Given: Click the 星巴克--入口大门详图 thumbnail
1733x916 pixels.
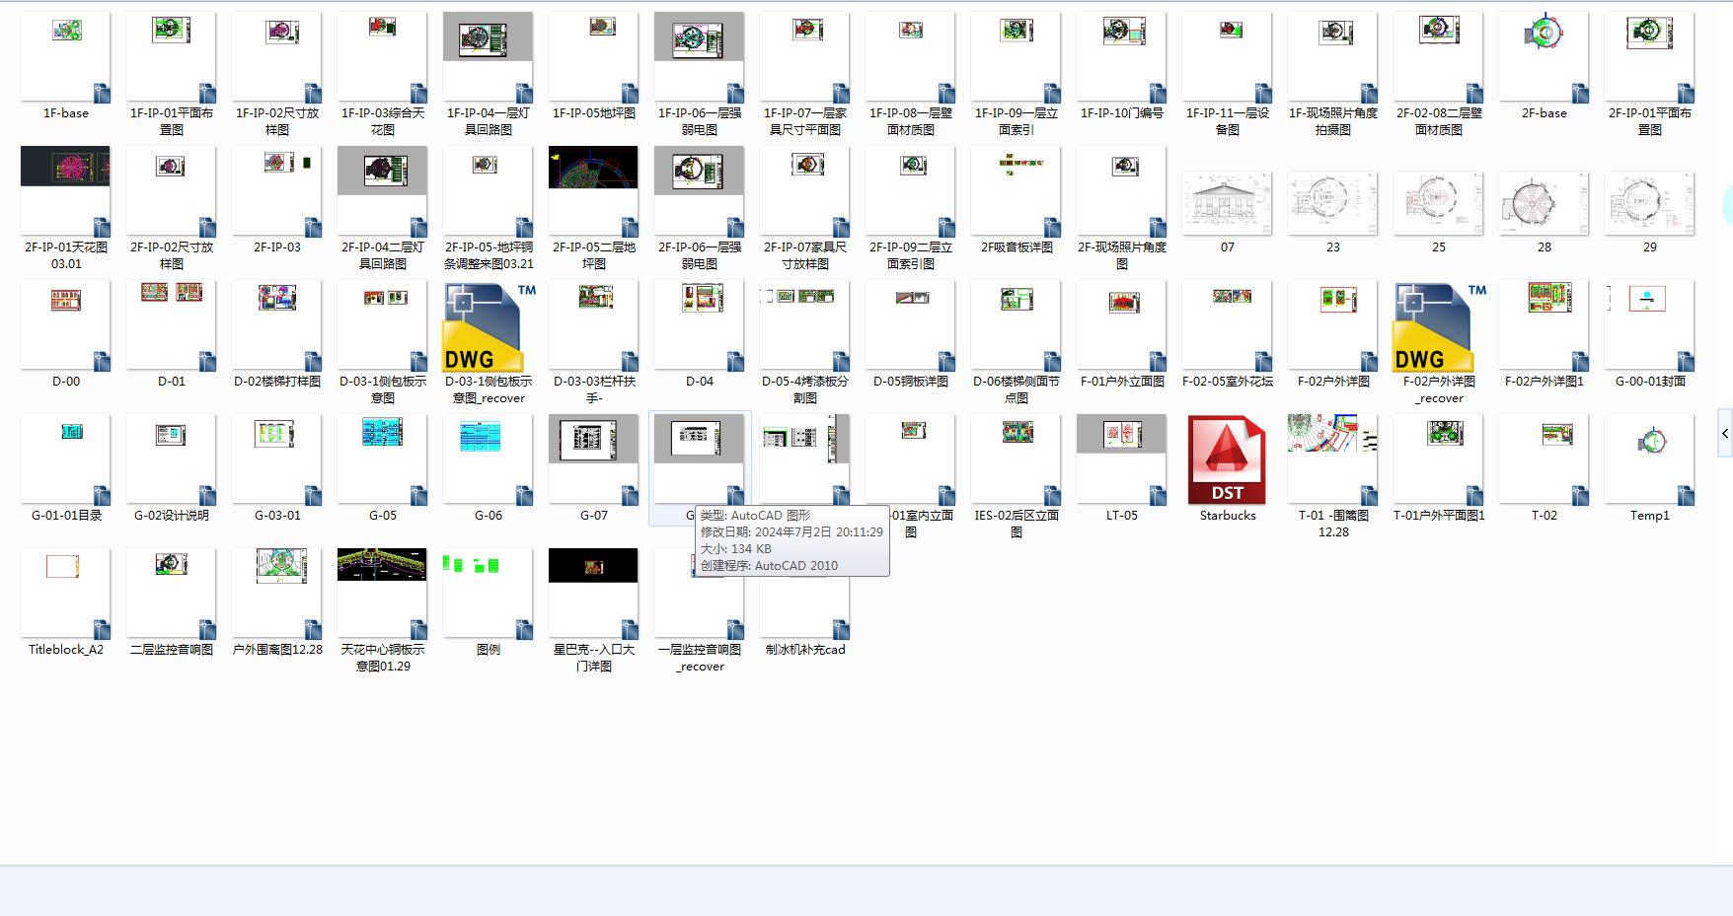Looking at the screenshot, I should [x=593, y=594].
